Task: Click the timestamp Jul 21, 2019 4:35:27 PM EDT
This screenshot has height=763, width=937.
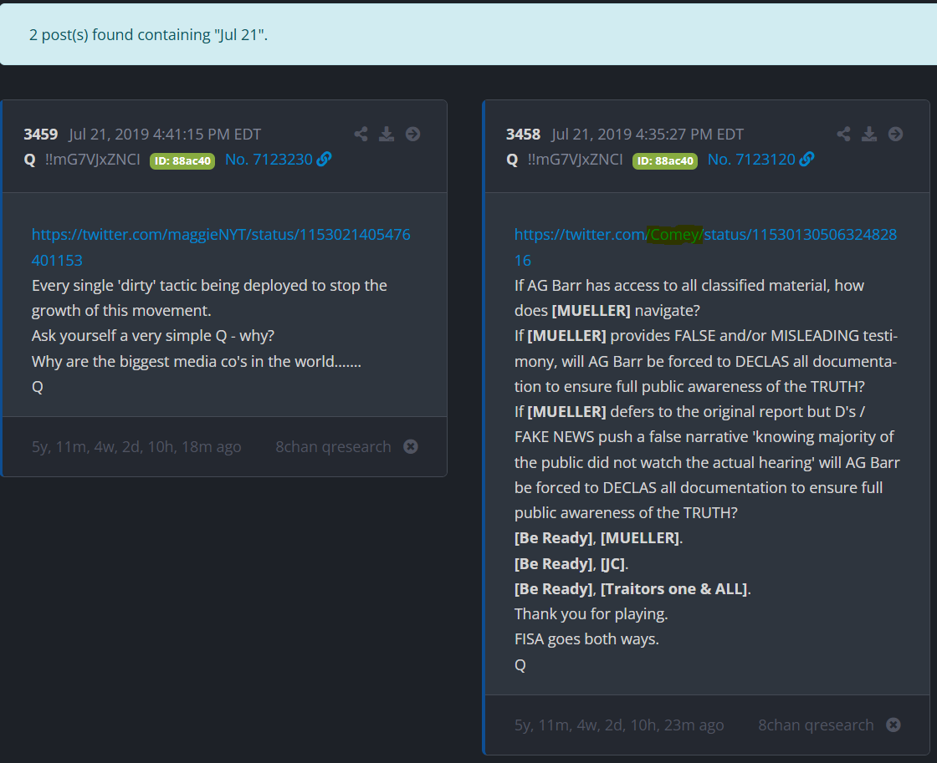Action: (648, 135)
